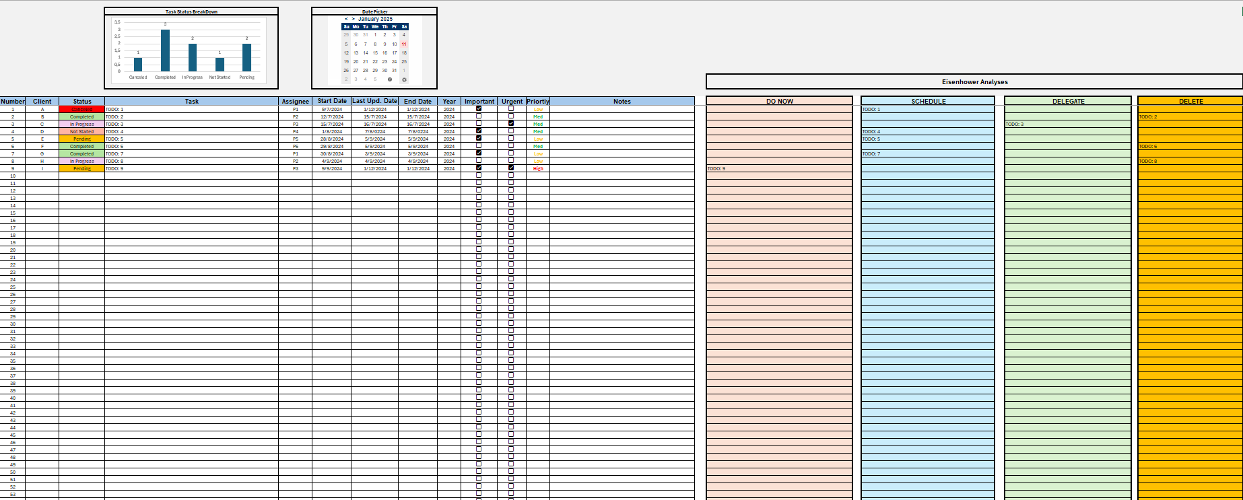Viewport: 1243px width, 500px height.
Task: Pick highlighted day 11 in Date Picker
Action: point(404,44)
